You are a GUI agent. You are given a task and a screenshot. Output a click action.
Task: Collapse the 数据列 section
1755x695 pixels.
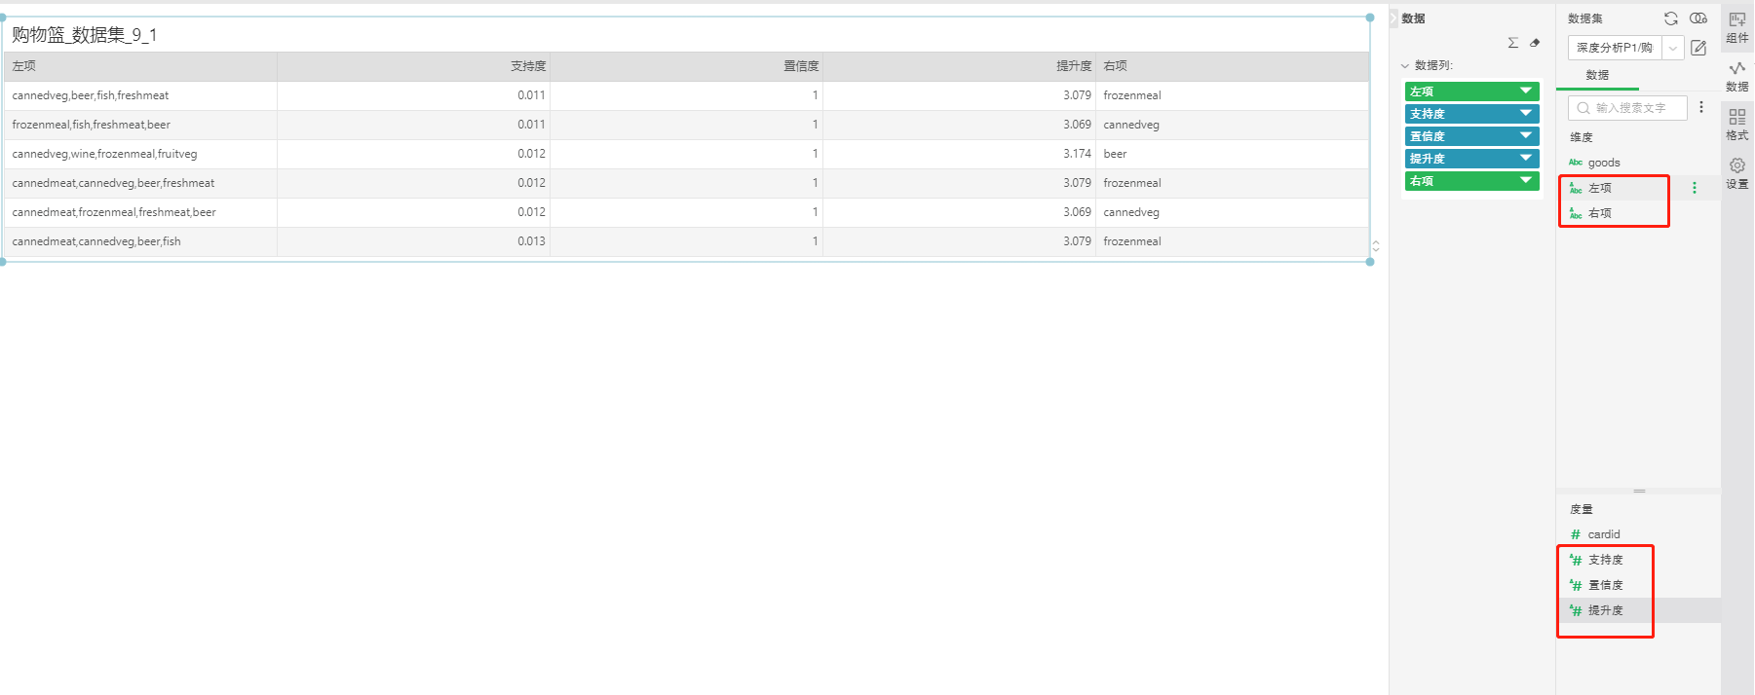point(1405,66)
